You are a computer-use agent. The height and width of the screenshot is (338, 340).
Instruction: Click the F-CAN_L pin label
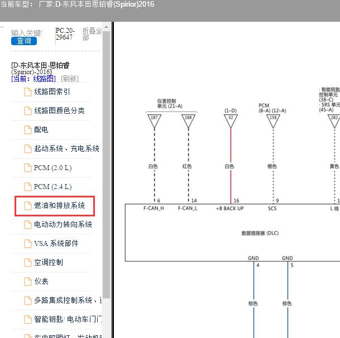pyautogui.click(x=188, y=208)
